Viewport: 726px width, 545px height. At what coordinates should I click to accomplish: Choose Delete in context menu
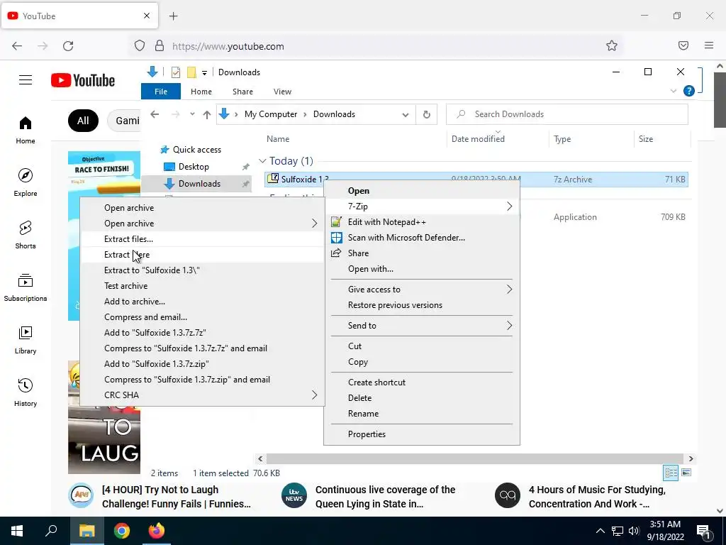click(422, 398)
